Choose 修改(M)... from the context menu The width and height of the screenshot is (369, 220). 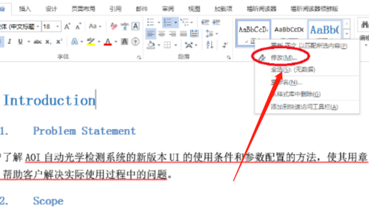pos(307,58)
